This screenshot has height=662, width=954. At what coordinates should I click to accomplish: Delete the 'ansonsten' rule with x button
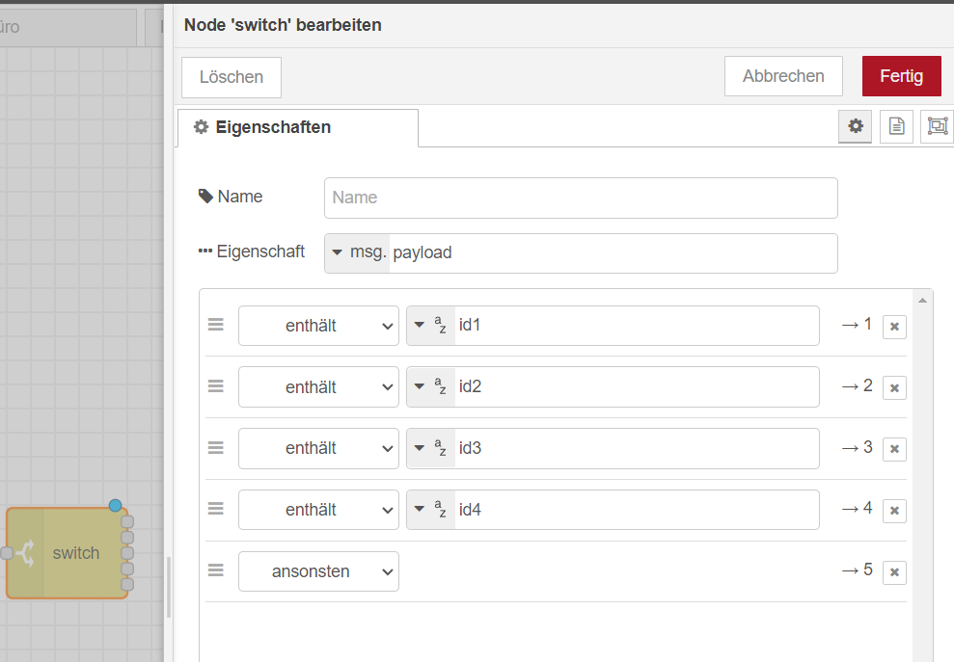894,572
